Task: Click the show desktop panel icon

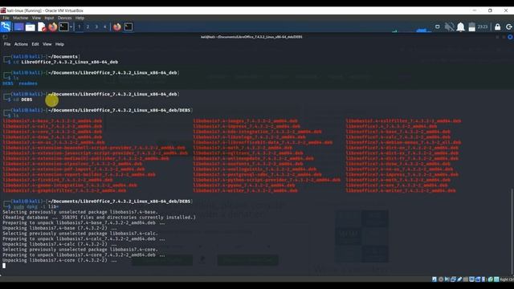Action: 18,26
